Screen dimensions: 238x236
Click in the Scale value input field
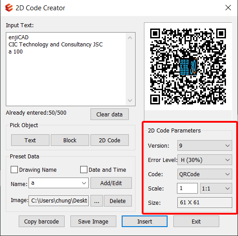(187, 188)
